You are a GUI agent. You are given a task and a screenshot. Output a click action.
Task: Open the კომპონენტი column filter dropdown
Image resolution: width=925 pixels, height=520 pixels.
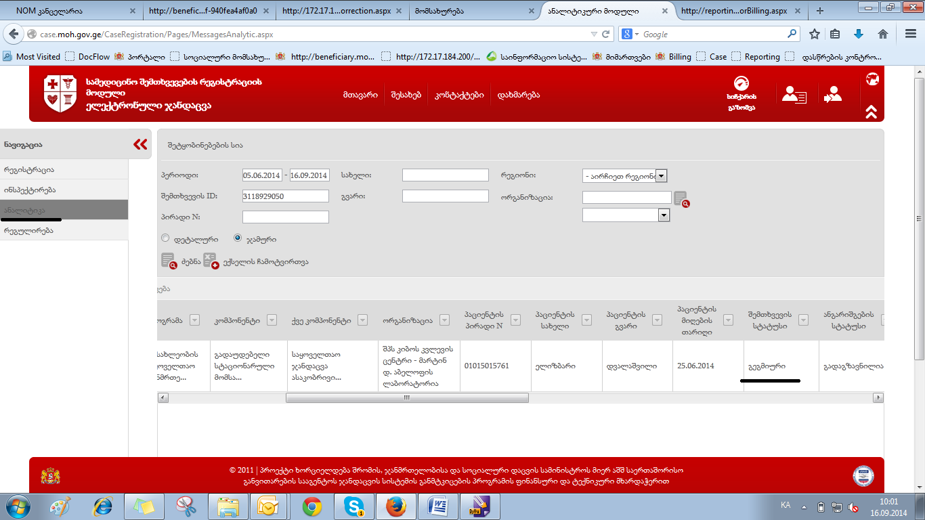coord(272,320)
